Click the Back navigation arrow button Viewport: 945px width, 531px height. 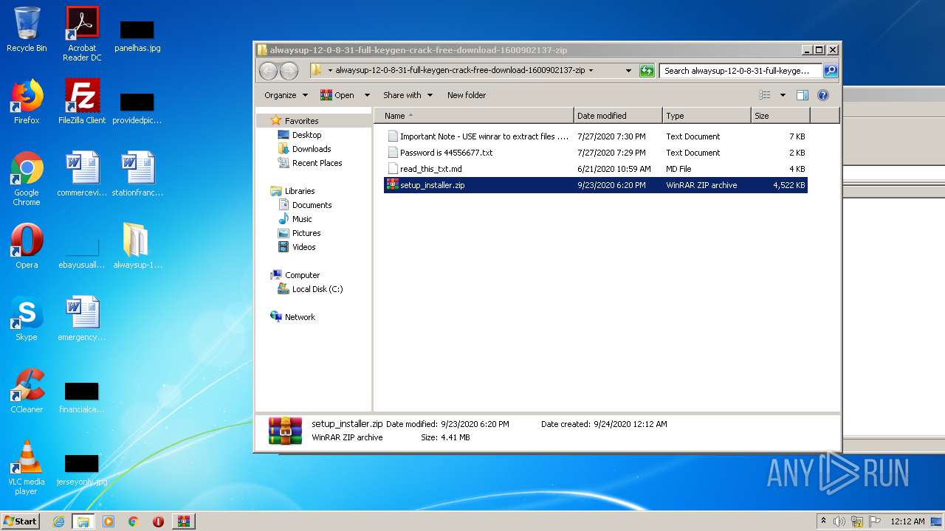(x=268, y=71)
